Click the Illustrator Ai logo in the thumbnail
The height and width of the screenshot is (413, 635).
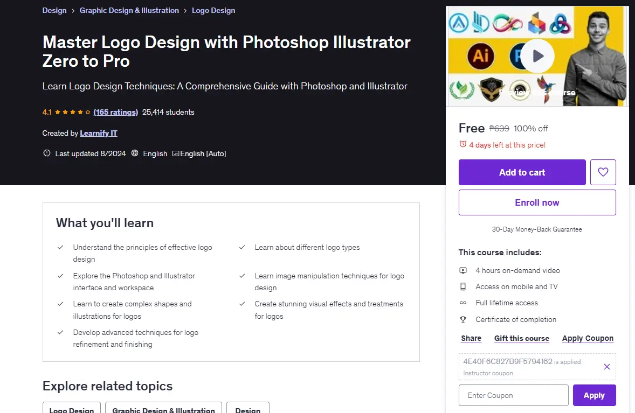[x=480, y=55]
